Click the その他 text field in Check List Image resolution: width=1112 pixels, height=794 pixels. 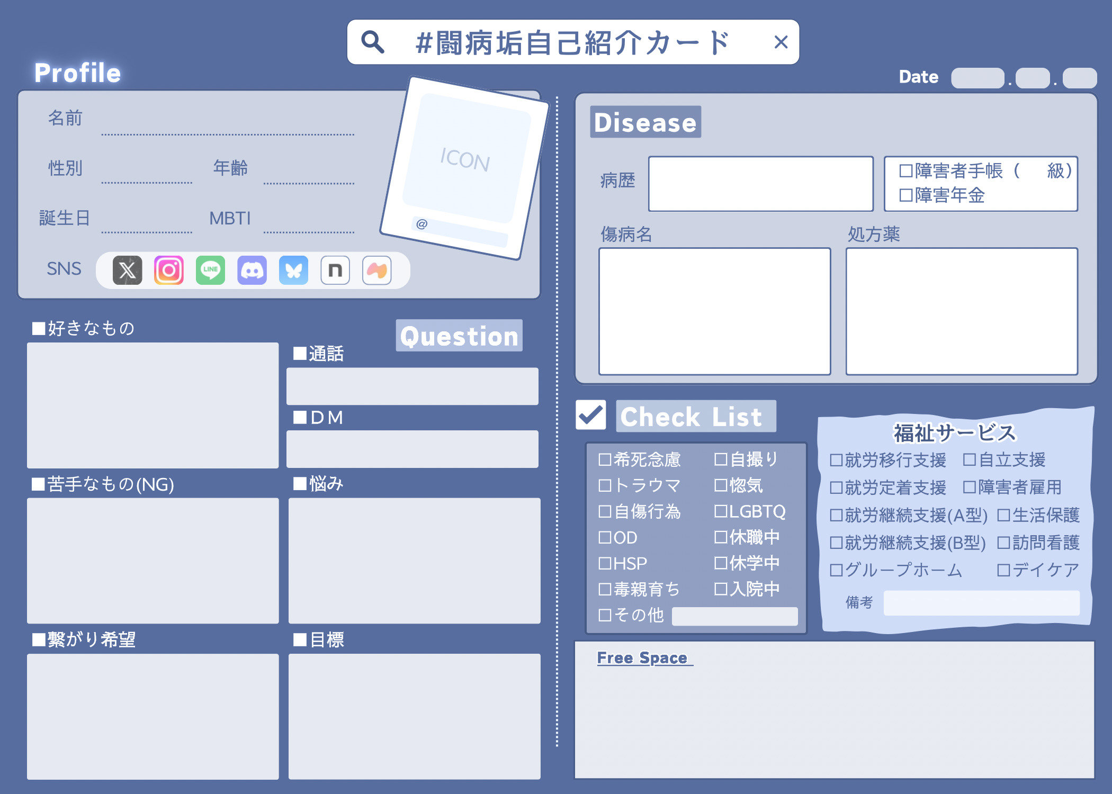click(735, 616)
